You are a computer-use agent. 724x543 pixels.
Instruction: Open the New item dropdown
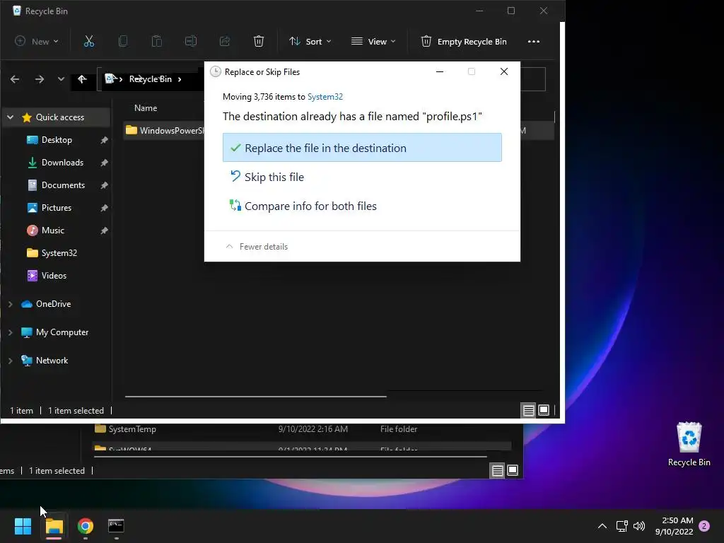point(37,41)
